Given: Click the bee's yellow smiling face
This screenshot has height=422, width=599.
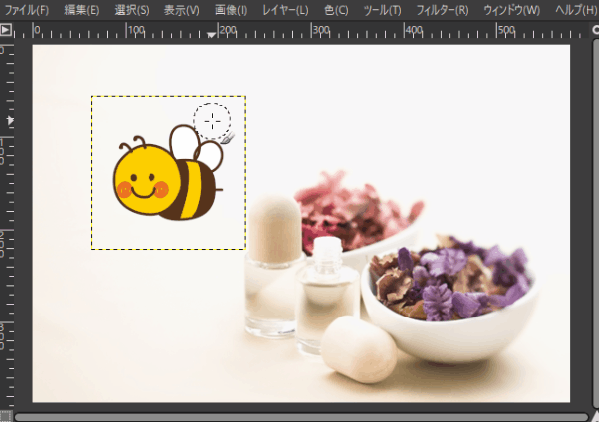Looking at the screenshot, I should [140, 180].
